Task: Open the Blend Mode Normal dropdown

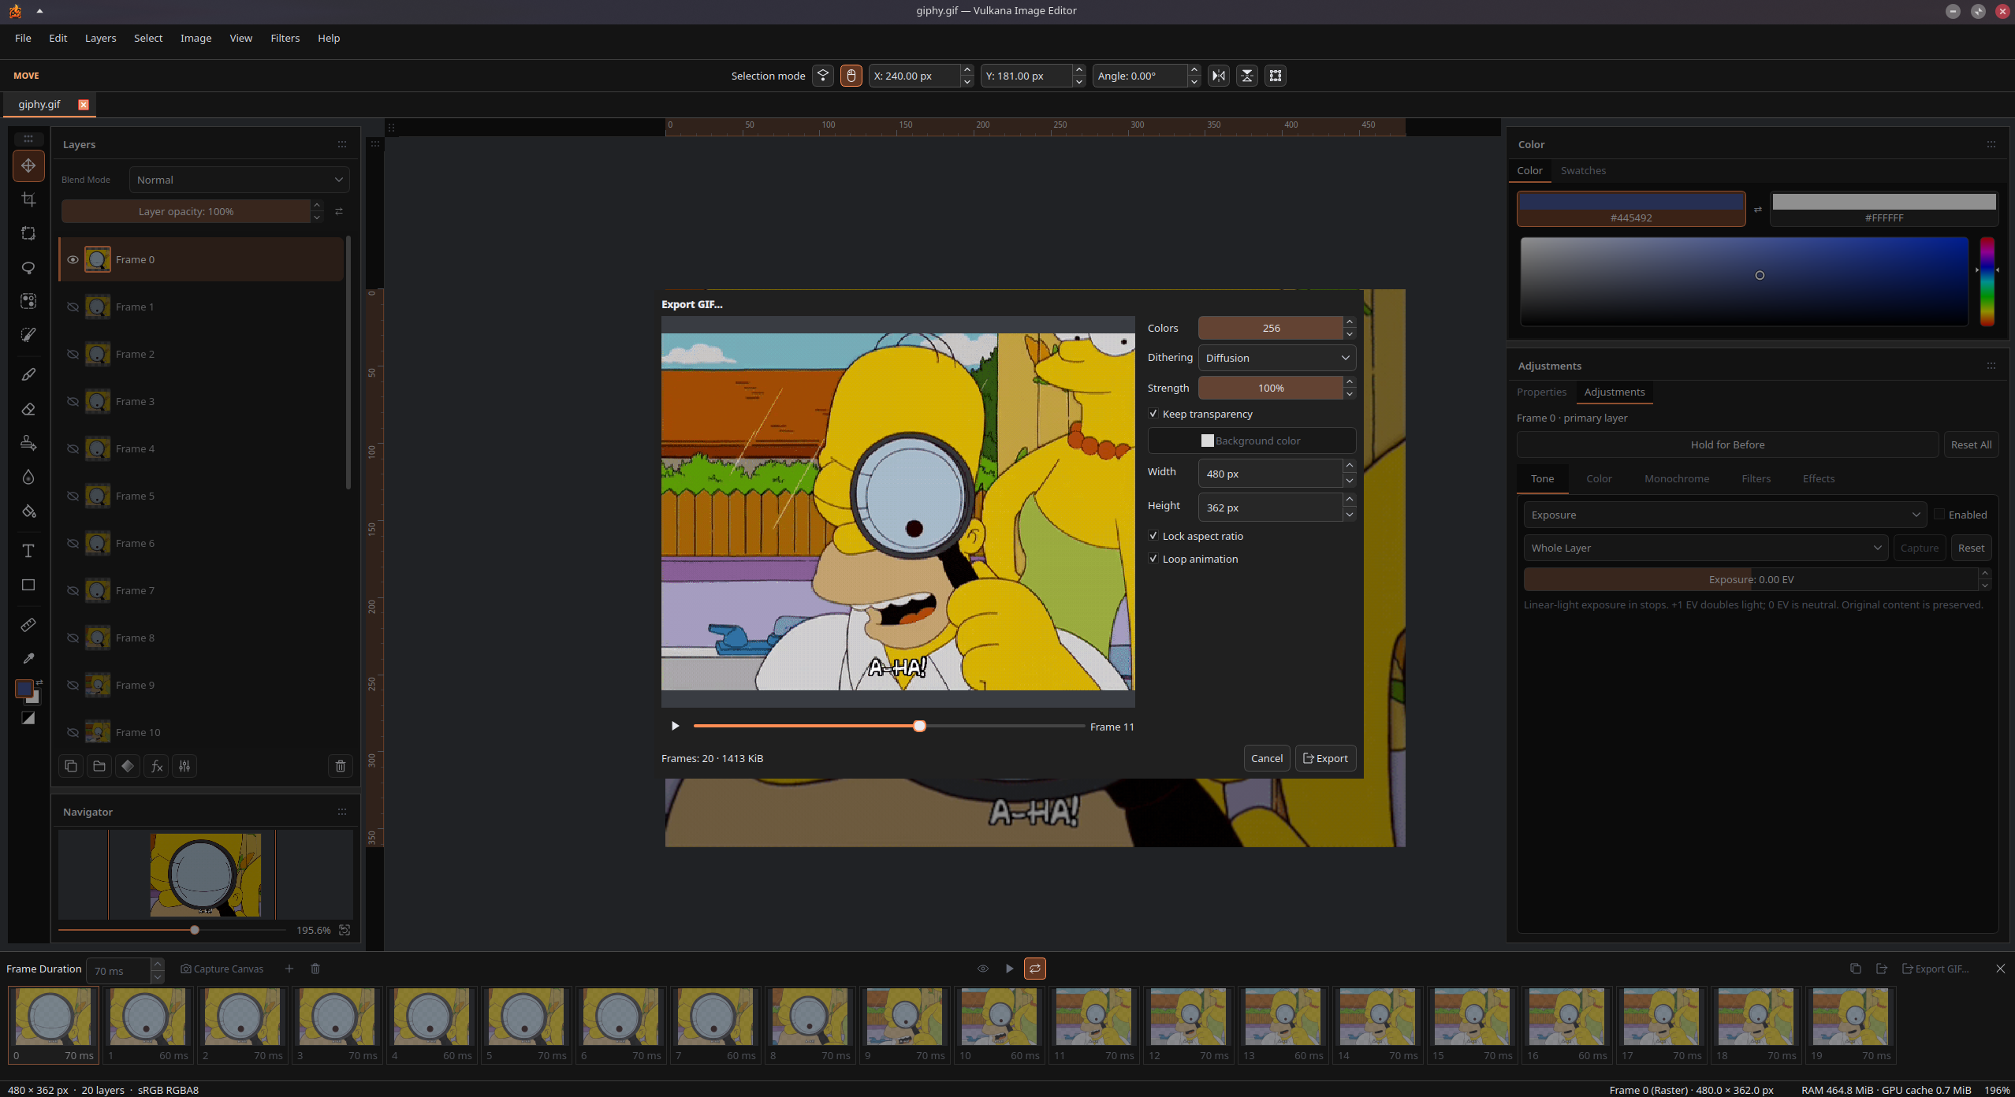Action: click(x=240, y=180)
